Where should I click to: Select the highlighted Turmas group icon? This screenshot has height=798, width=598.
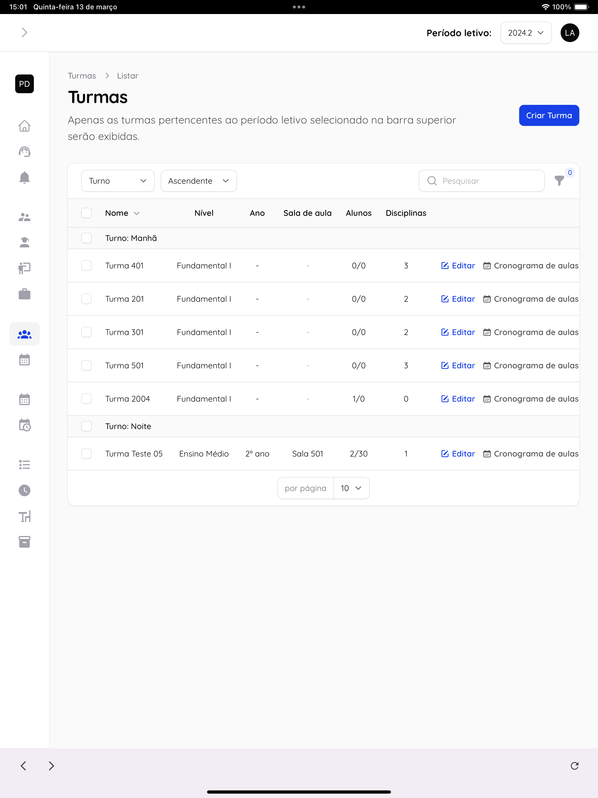click(25, 334)
